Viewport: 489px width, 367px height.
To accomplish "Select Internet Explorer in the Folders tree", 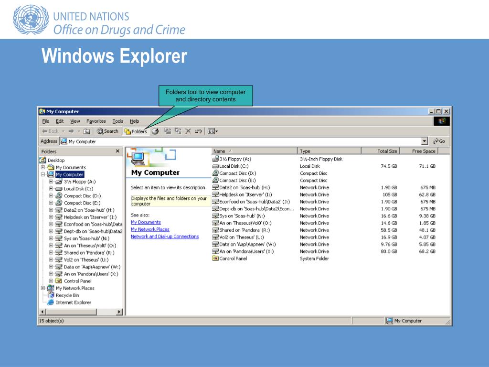I will coord(73,302).
